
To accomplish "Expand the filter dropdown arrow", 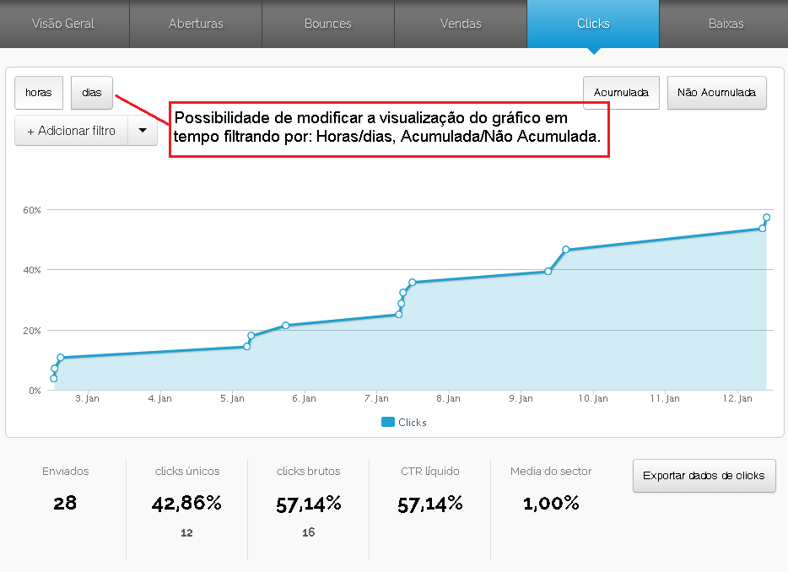I will pyautogui.click(x=143, y=131).
